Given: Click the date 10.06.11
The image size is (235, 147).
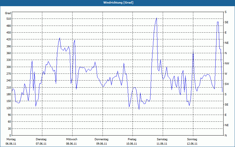Looking at the screenshot, I should 132,144.
